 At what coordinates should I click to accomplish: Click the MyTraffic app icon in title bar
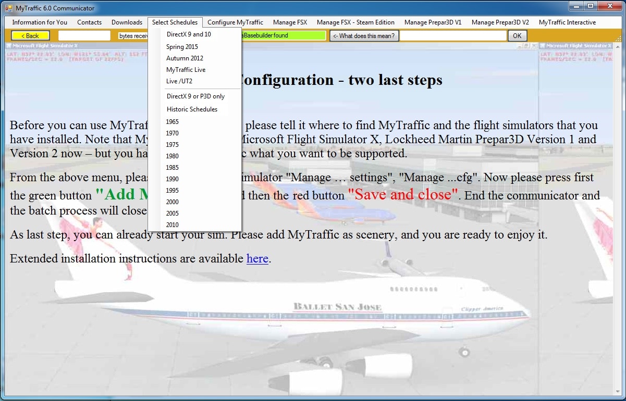coord(8,8)
